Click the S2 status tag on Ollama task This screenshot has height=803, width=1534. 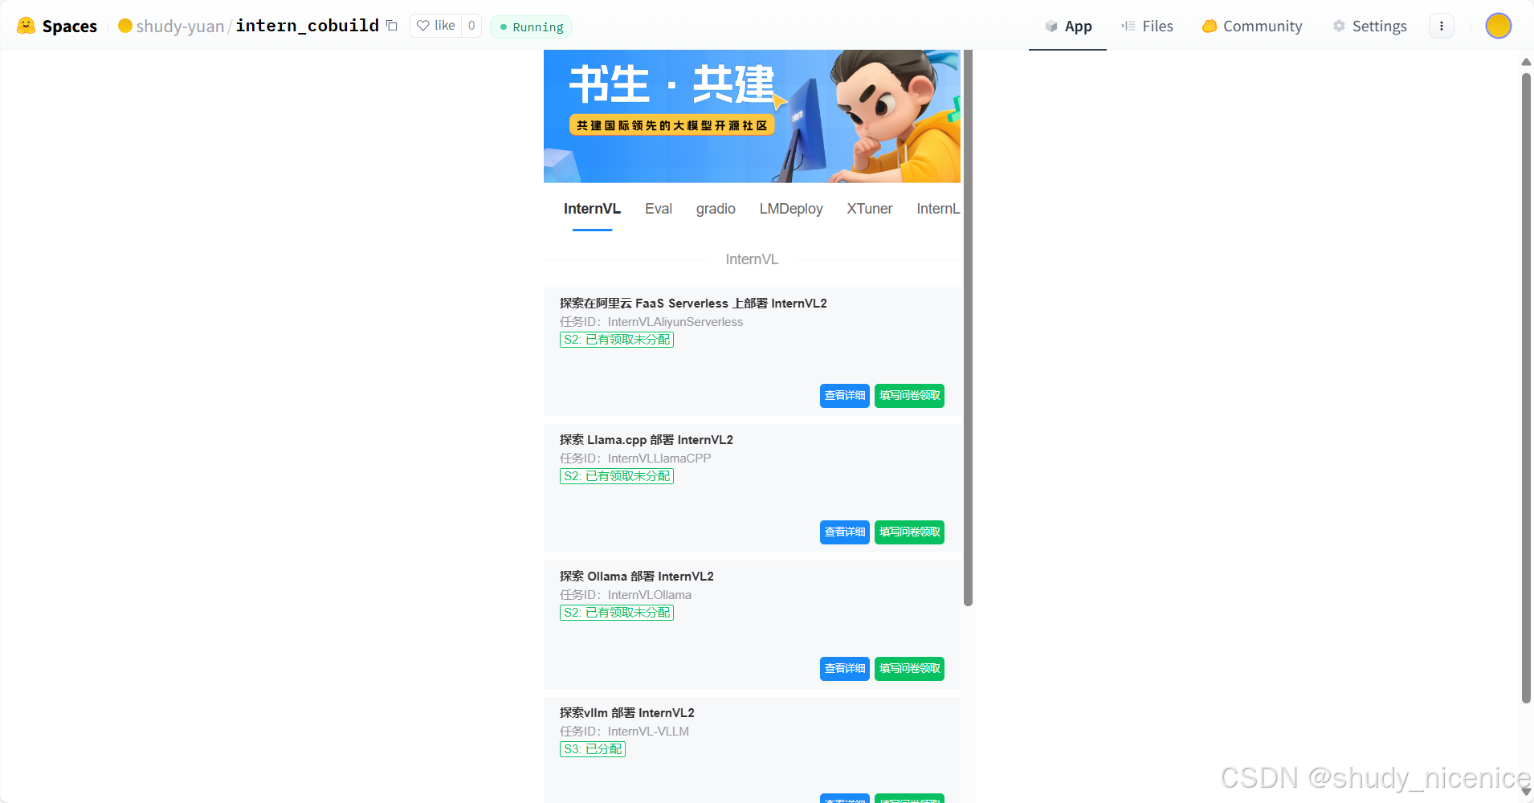pos(617,613)
